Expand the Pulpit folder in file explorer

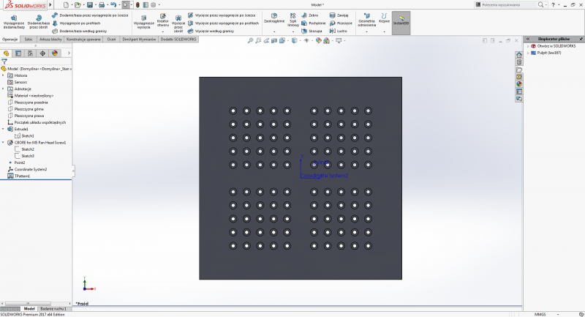click(x=528, y=53)
